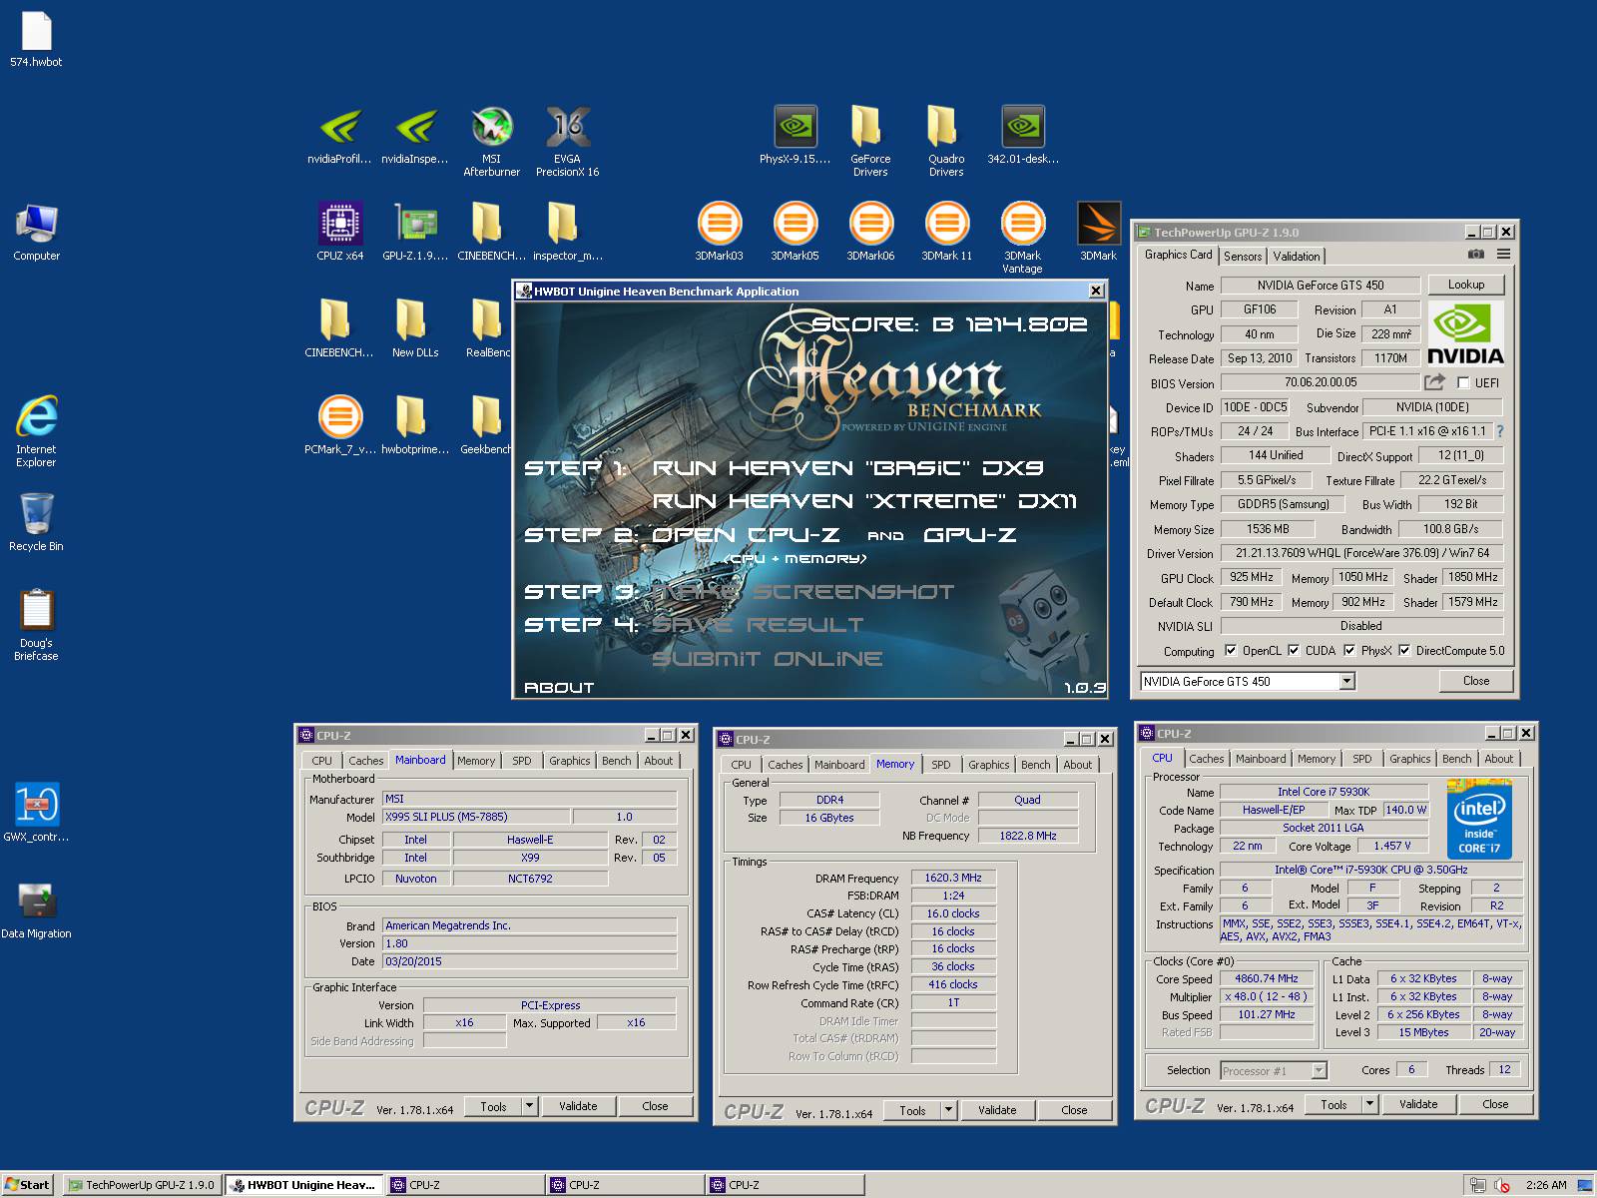This screenshot has width=1597, height=1198.
Task: Open the 3DMark Vantage shortcut
Action: coord(1022,238)
